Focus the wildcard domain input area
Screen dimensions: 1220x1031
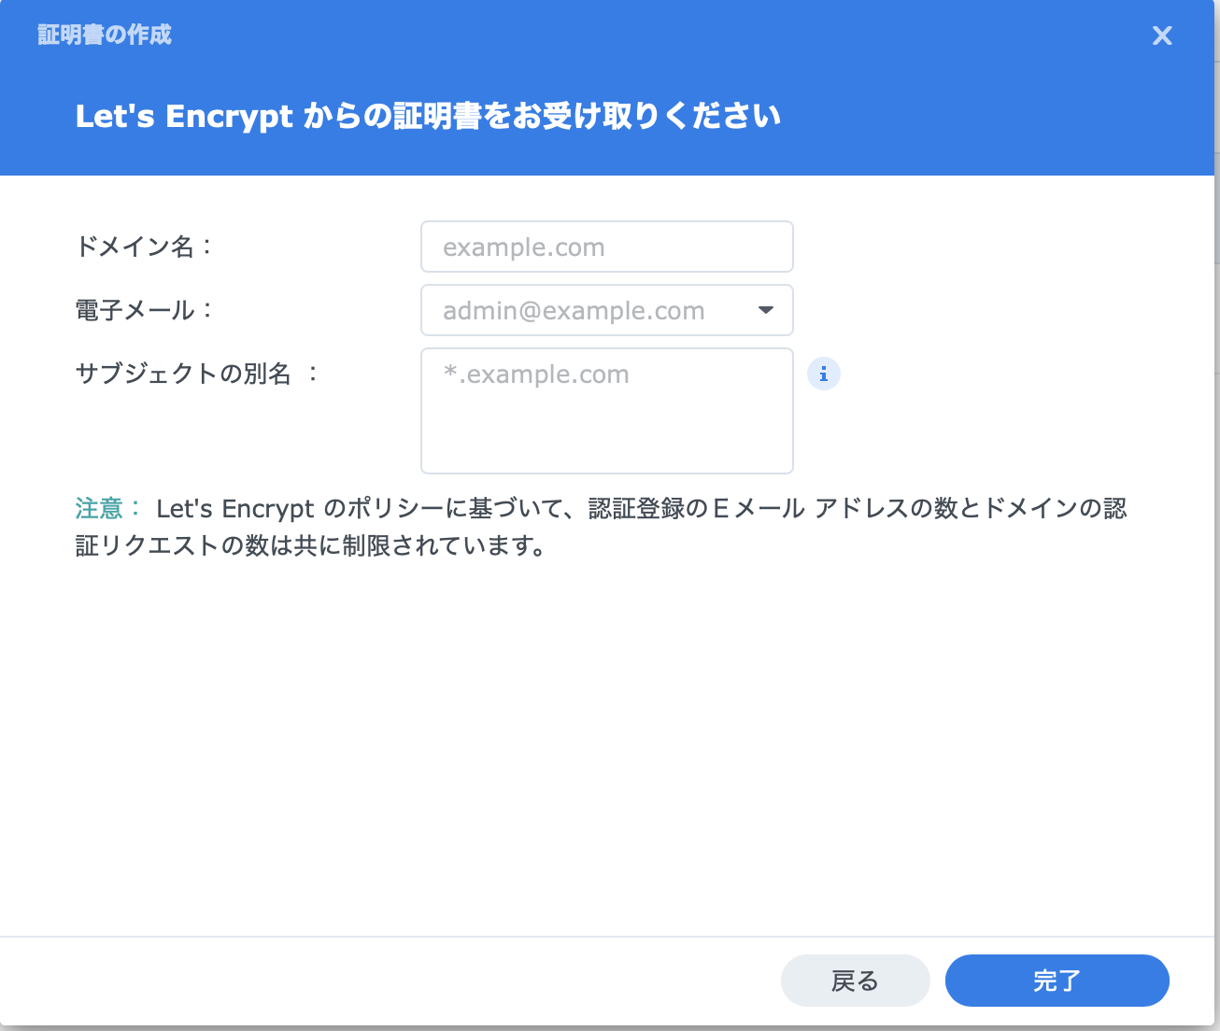click(606, 411)
